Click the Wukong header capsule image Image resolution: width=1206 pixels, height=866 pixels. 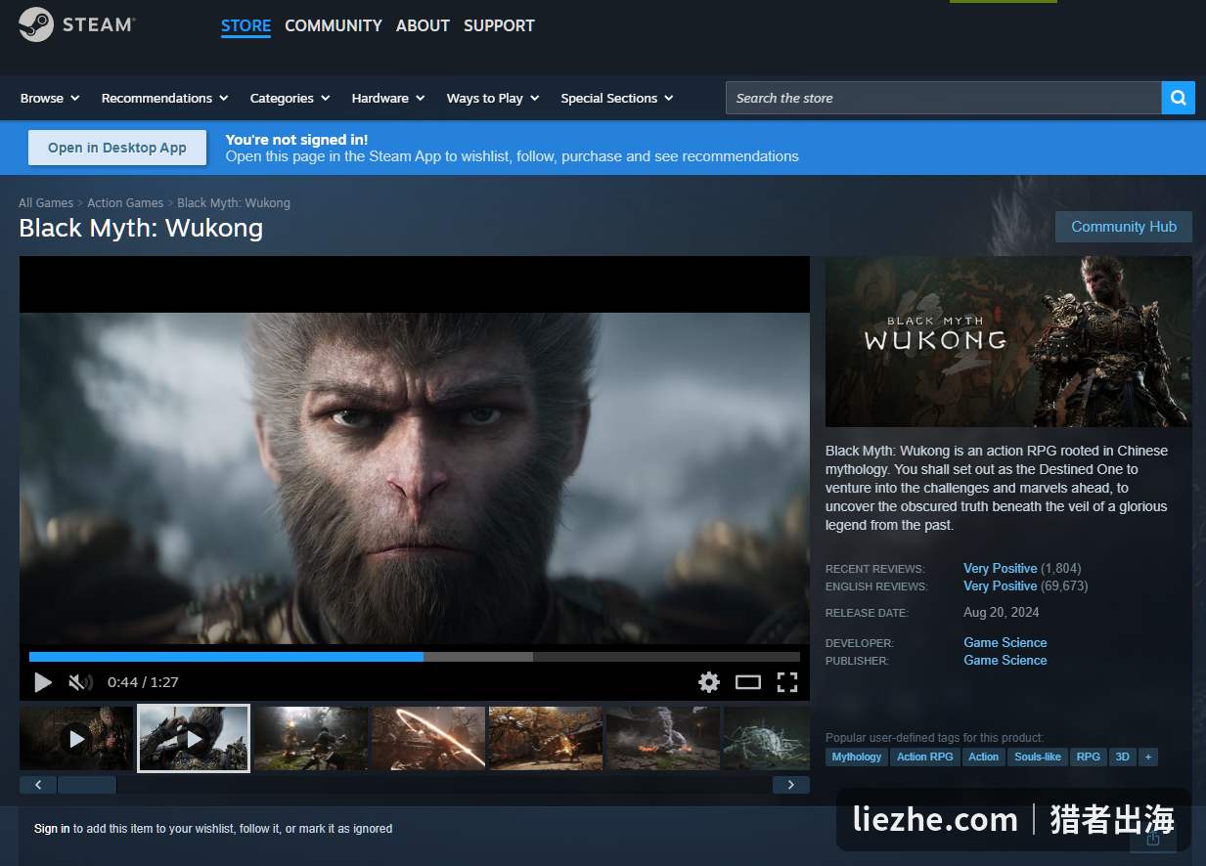(1008, 341)
